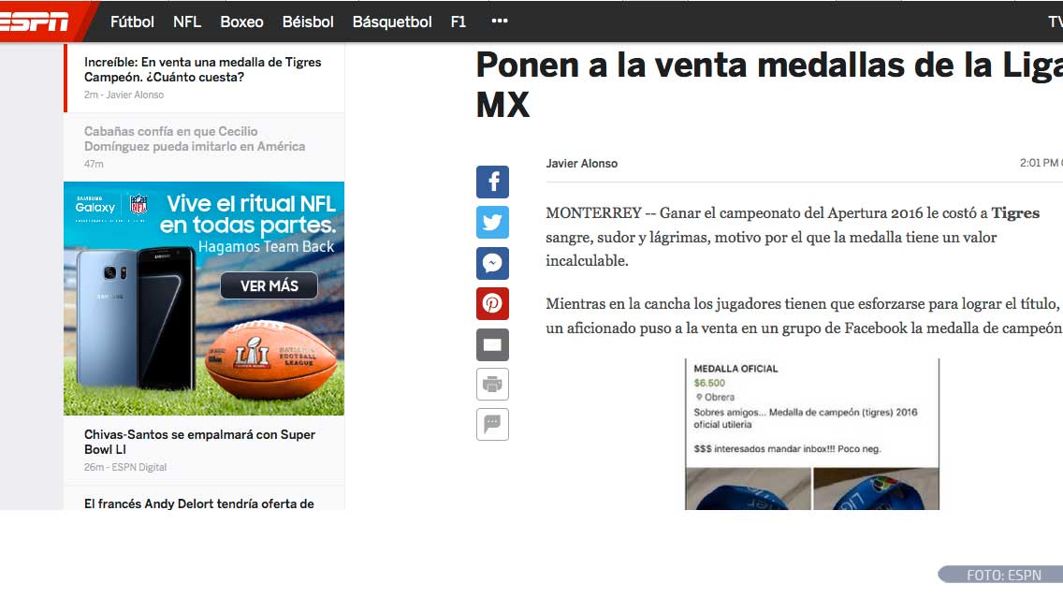Go to the NFL section
The width and height of the screenshot is (1063, 598).
tap(187, 22)
